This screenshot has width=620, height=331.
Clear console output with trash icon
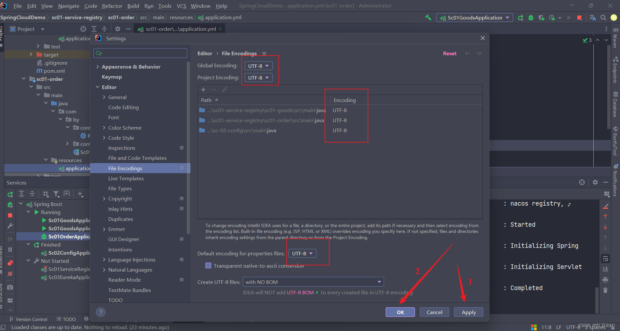(x=605, y=290)
